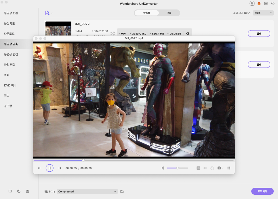Switch to the 압축중 tab
This screenshot has height=199, width=278.
point(146,13)
